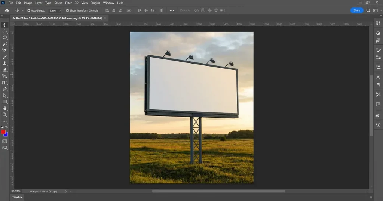Screen dimensions: 383x201
Task: Open the Auto-Select Layer dropdown
Action: point(55,10)
